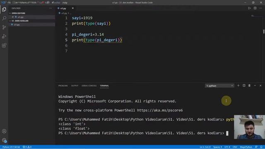Click the terminal prompt cursor at the last line
The image size is (265, 149).
click(x=227, y=133)
